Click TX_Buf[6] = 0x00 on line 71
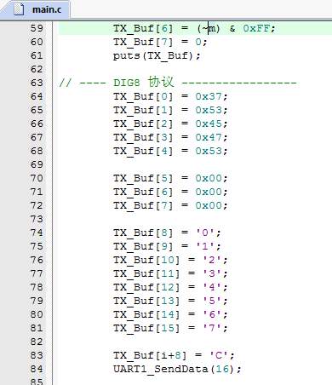This screenshot has height=385, width=332. tap(170, 192)
